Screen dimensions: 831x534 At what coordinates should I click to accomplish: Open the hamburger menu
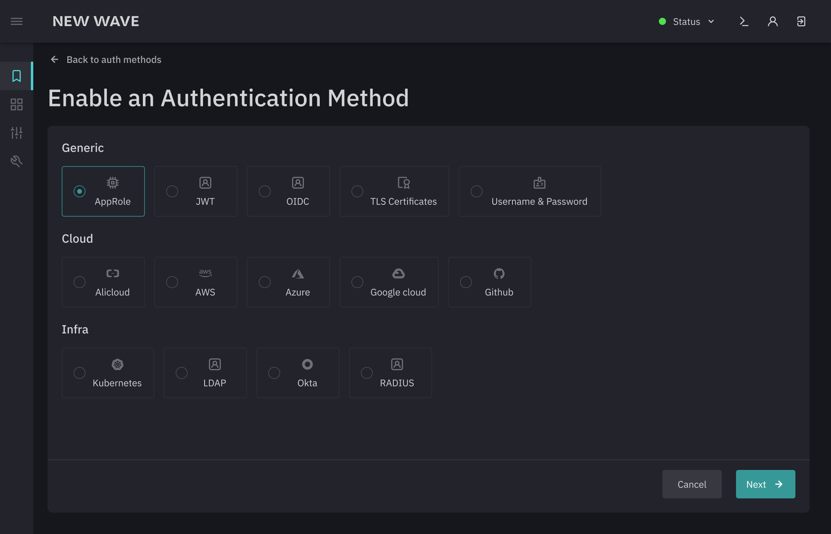pyautogui.click(x=16, y=21)
